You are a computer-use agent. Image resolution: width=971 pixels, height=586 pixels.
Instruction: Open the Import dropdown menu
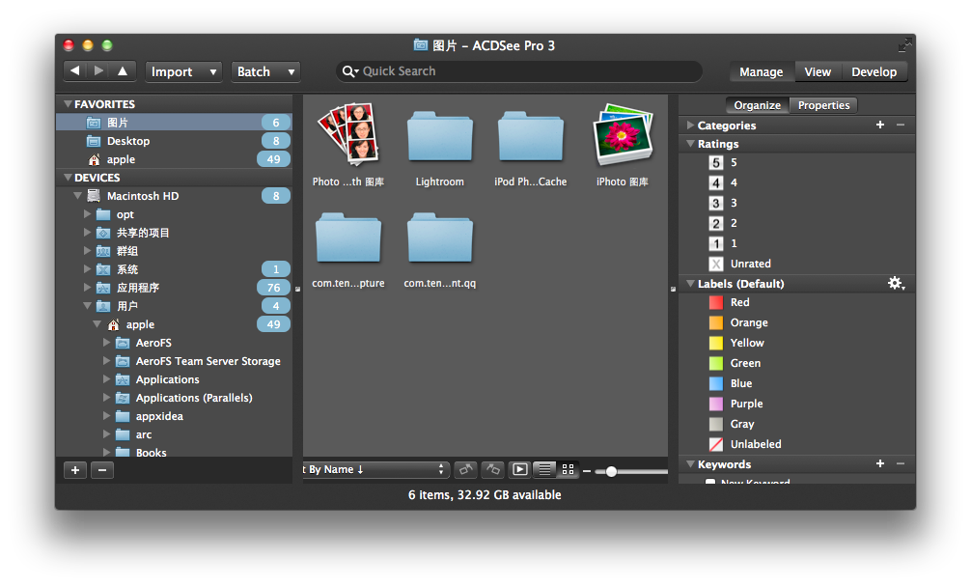pos(183,71)
